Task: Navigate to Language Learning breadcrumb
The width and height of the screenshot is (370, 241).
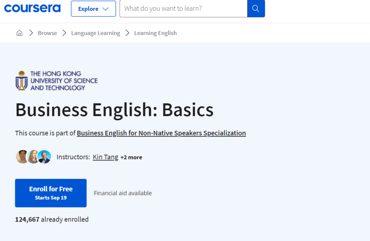Action: [x=95, y=33]
